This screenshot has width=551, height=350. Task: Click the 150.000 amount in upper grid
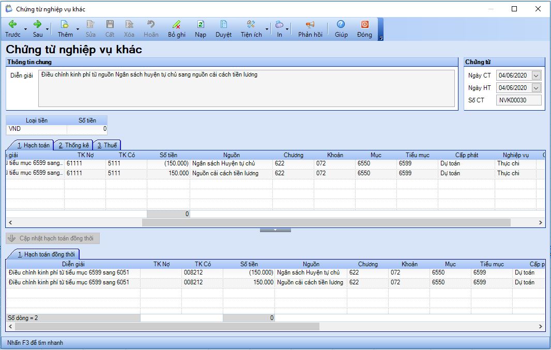178,173
